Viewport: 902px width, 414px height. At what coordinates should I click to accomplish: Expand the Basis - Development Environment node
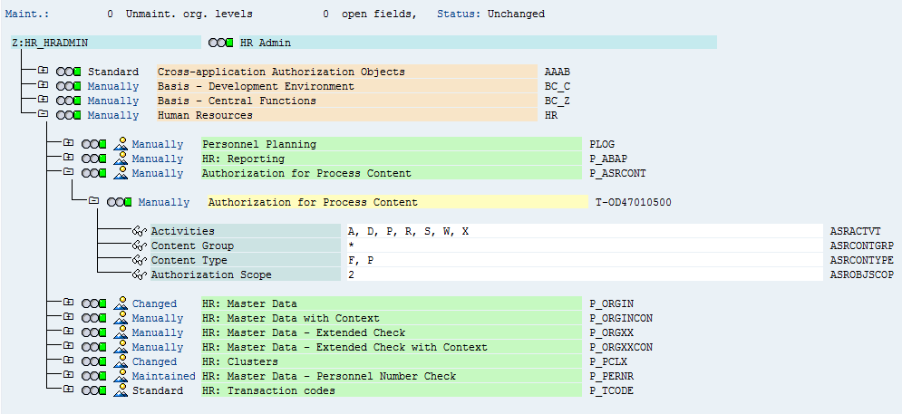pos(43,84)
